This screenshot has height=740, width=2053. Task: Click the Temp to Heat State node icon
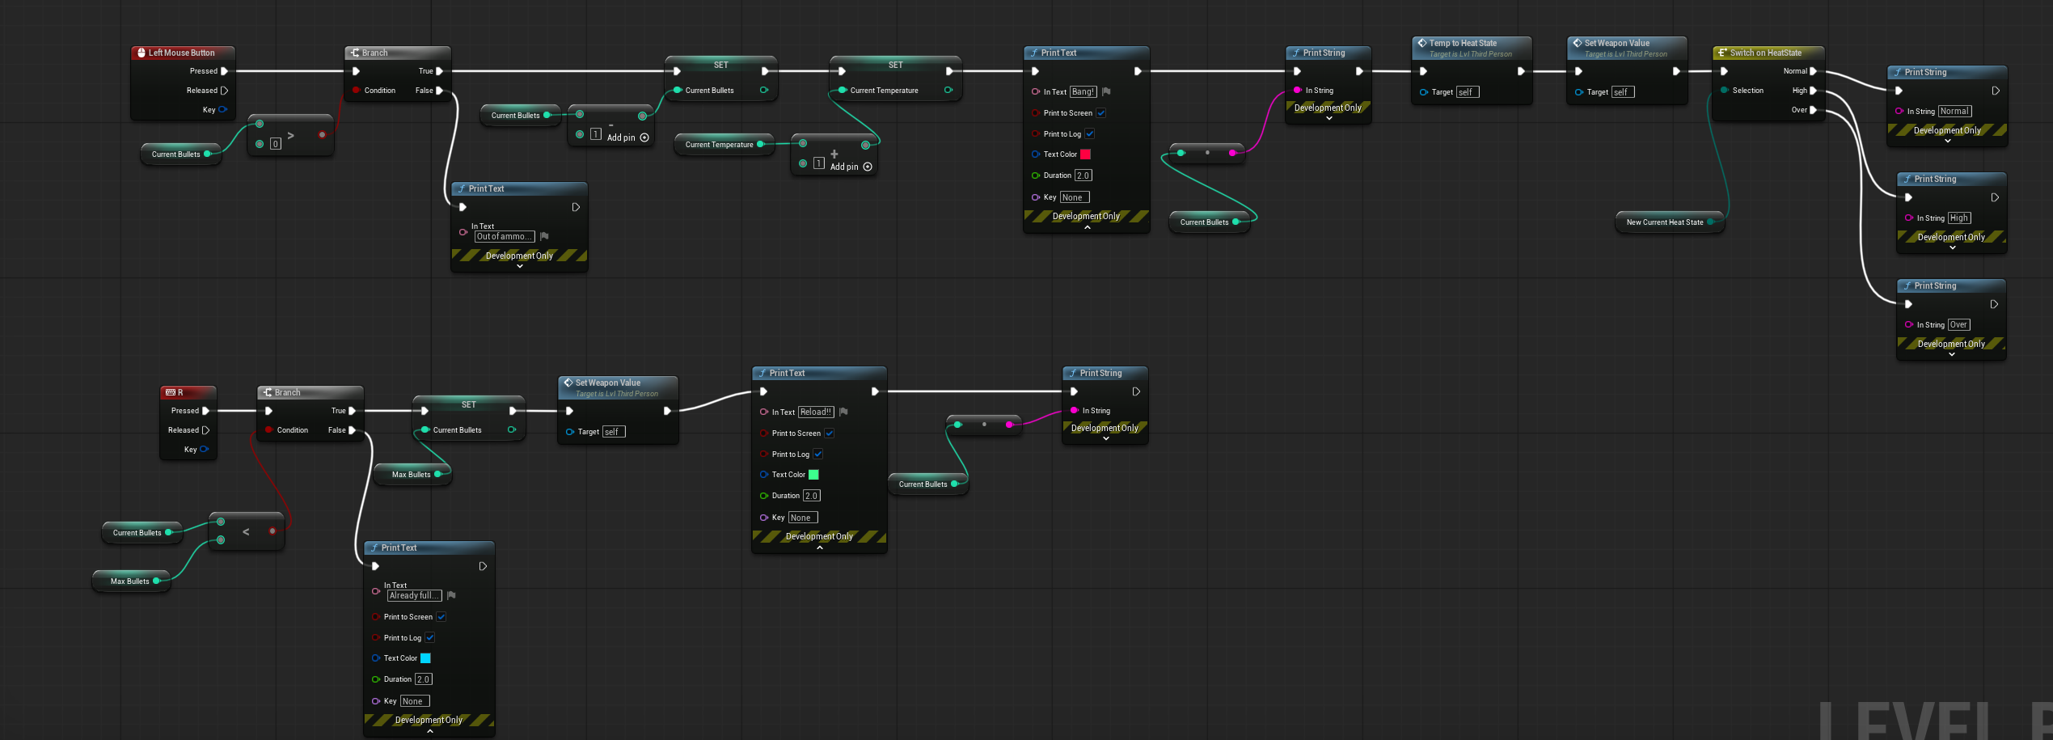[1422, 44]
